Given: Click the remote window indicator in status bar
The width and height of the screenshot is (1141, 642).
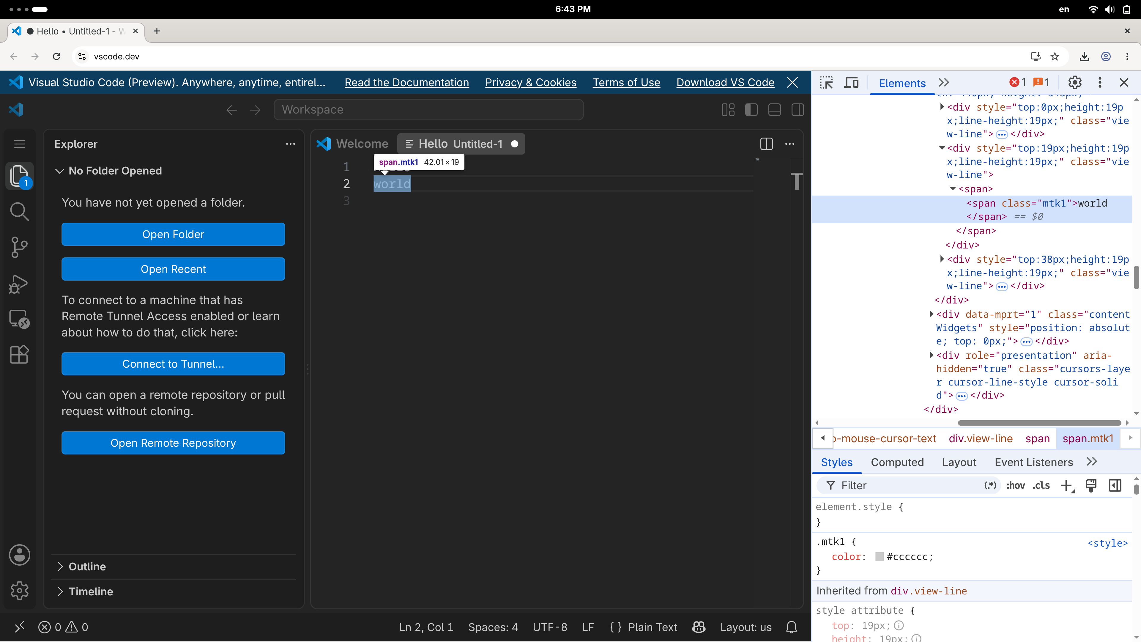Looking at the screenshot, I should 20,627.
